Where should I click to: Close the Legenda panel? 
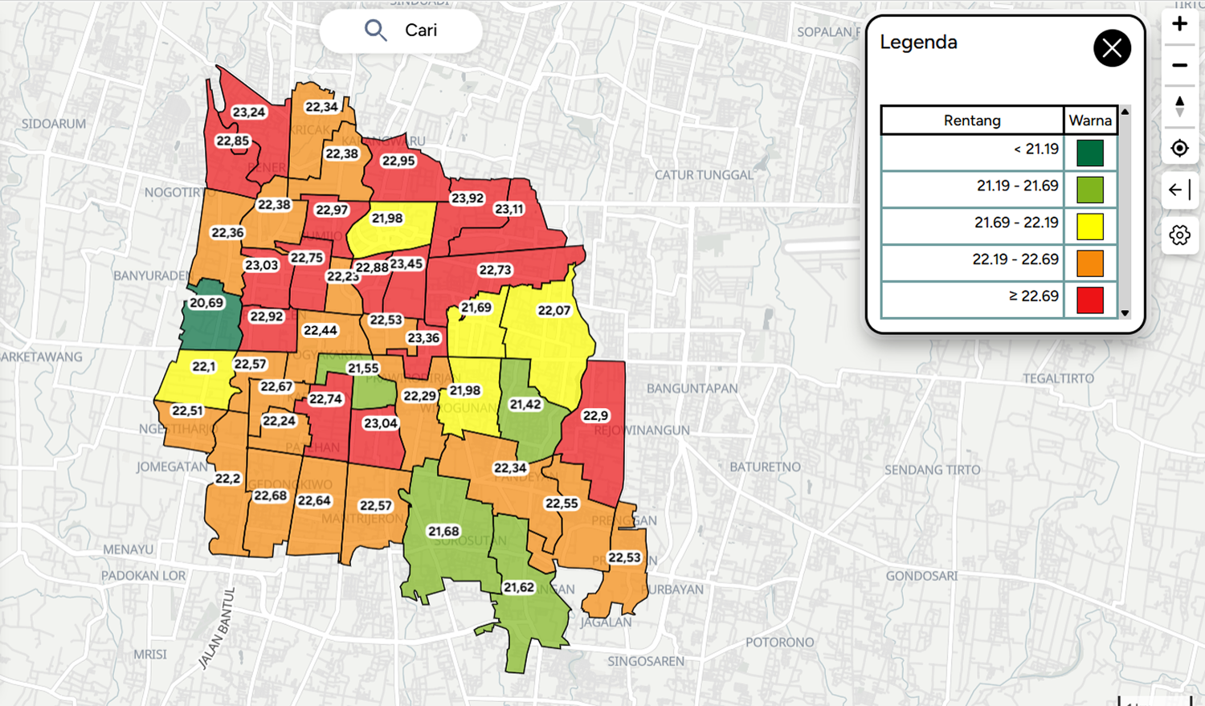pos(1112,48)
